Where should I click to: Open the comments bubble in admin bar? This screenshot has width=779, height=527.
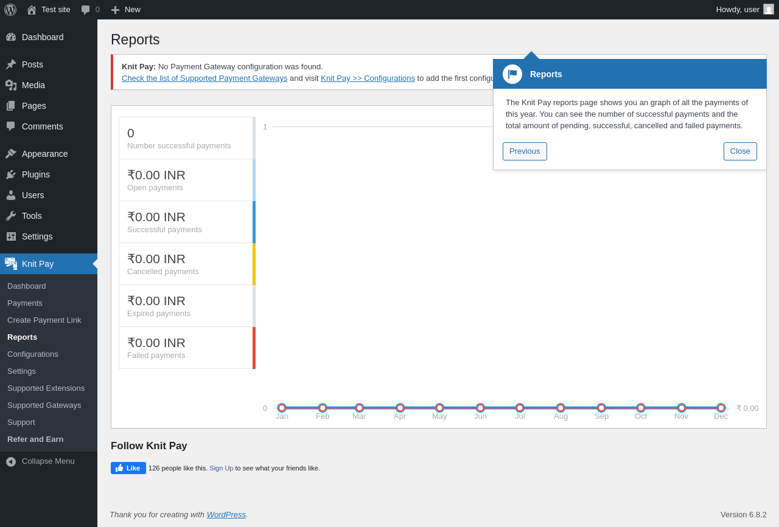(86, 10)
